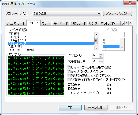Select size 8 in size list

111,40
